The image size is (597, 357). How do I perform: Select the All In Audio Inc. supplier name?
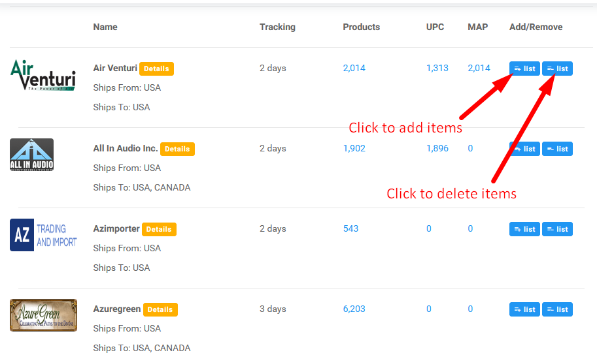pyautogui.click(x=126, y=148)
